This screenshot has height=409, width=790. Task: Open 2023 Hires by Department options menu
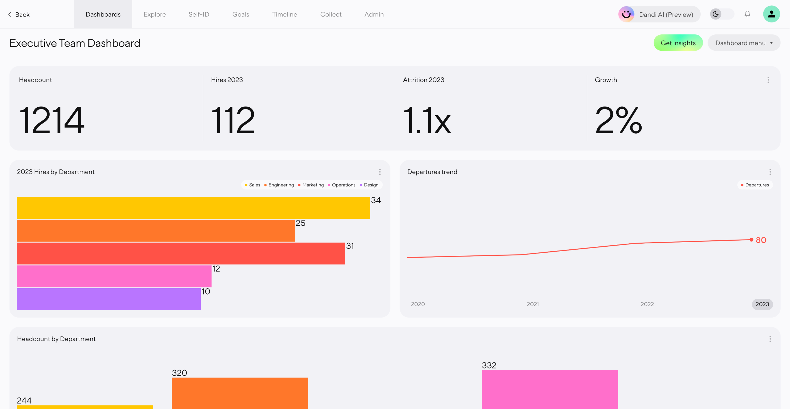380,172
